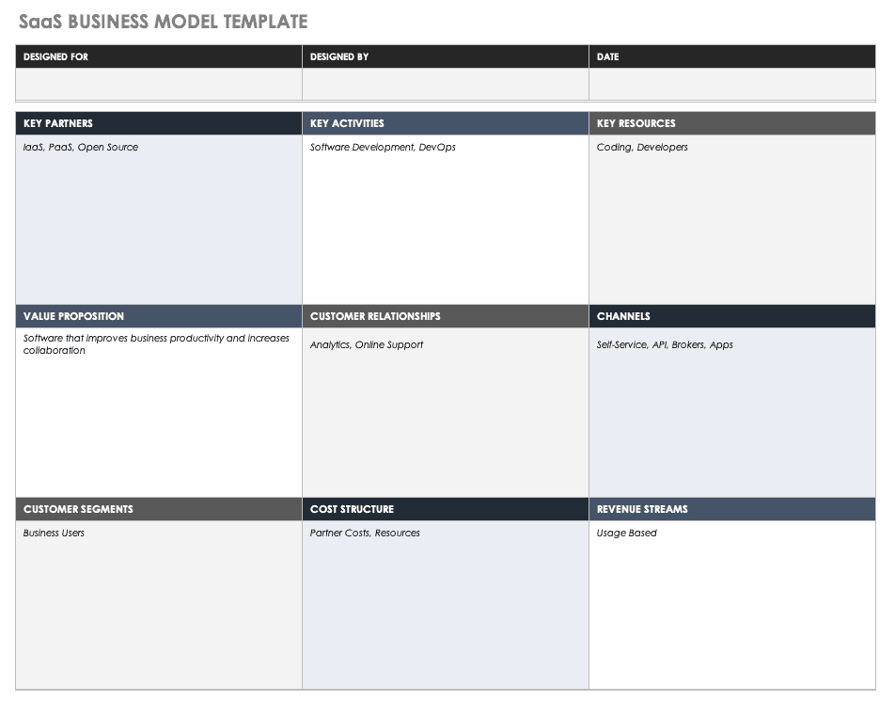Click the SaaS Business Model Template title
Image resolution: width=895 pixels, height=717 pixels.
coord(164,22)
